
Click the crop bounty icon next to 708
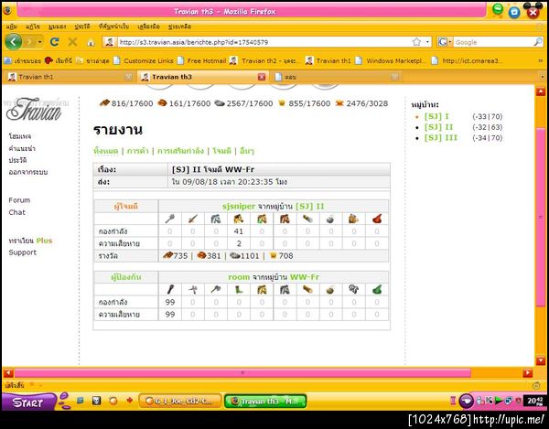(x=273, y=256)
